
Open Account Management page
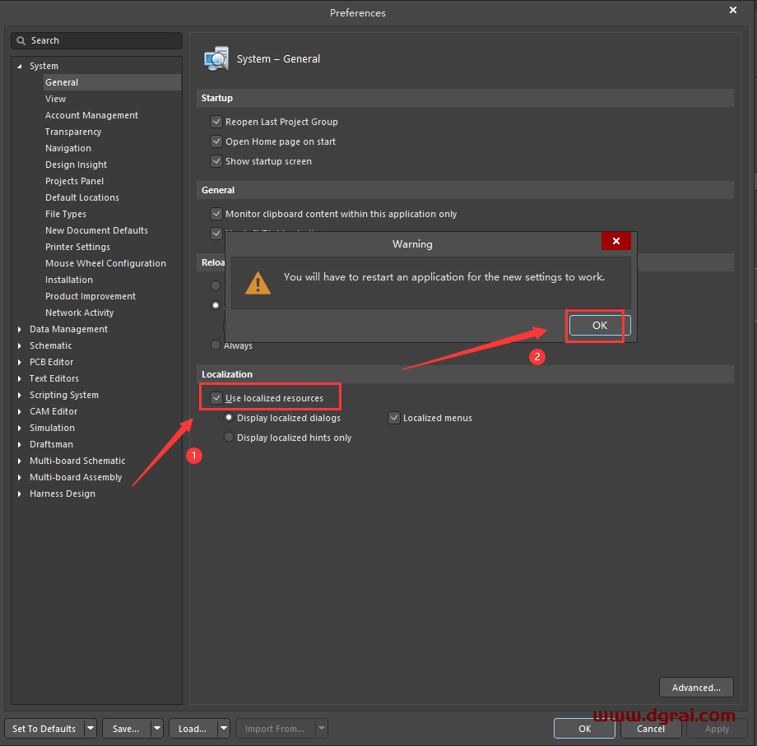coord(91,115)
